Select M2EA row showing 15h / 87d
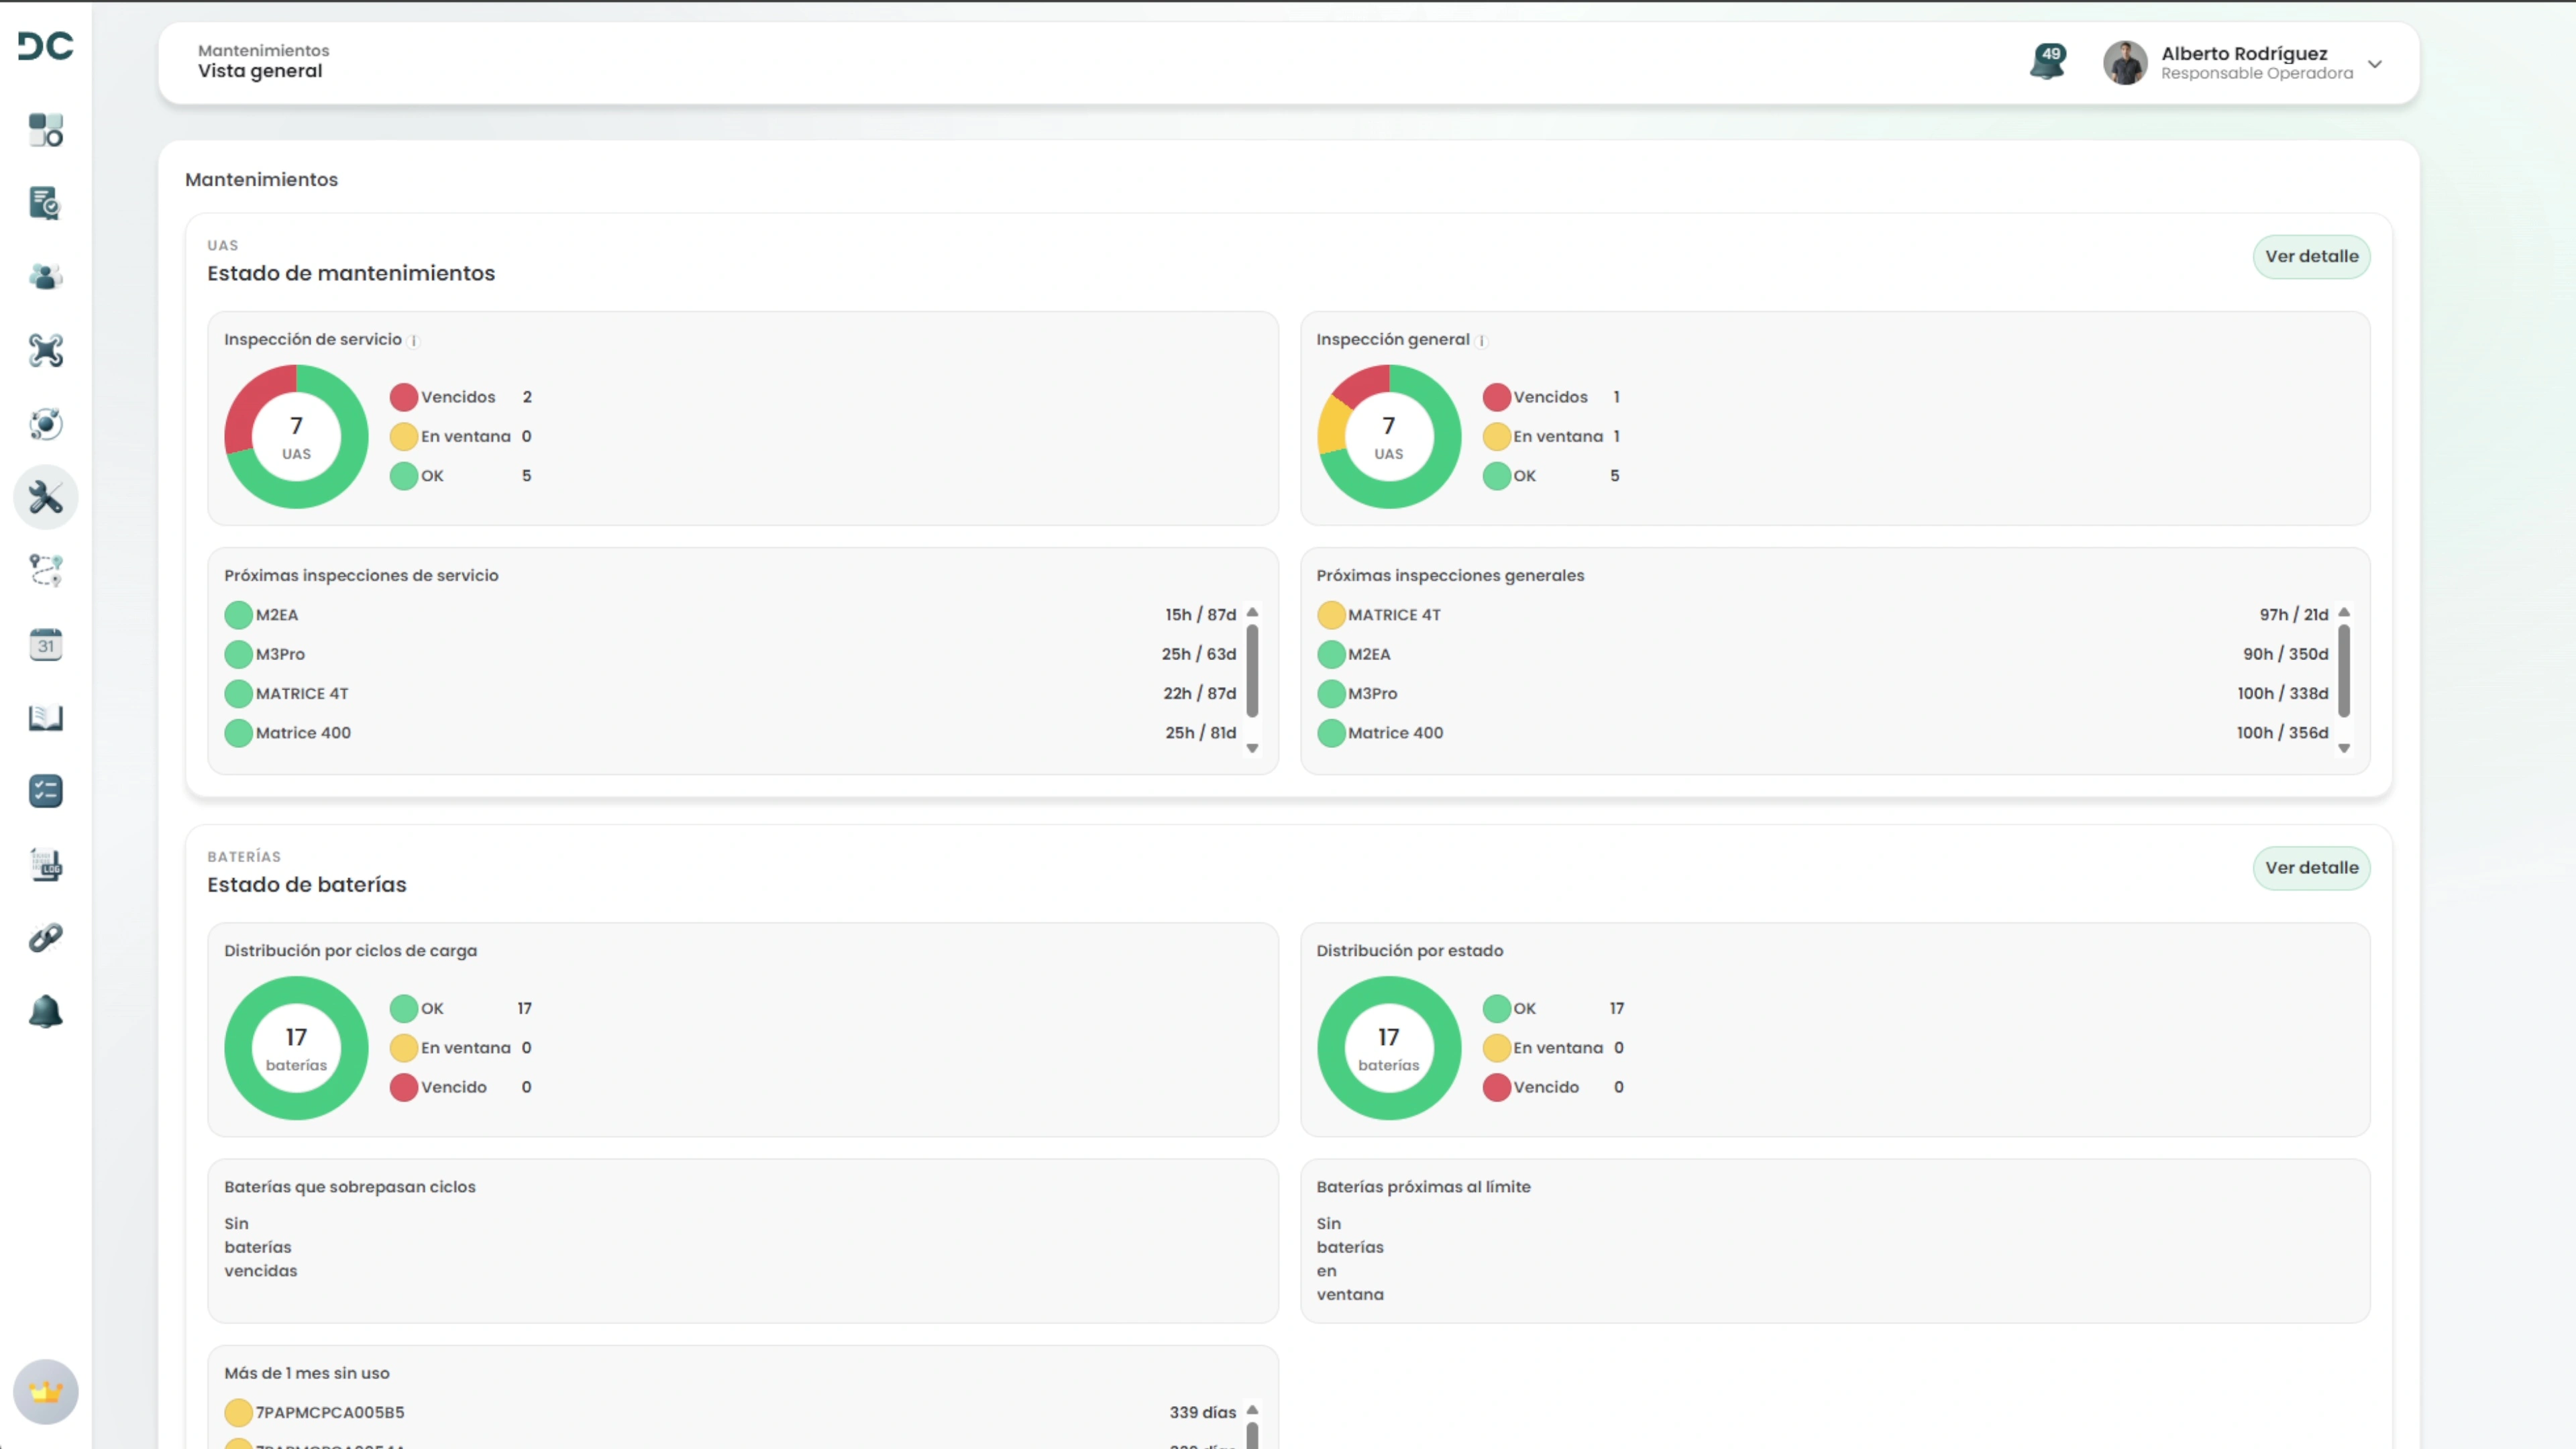The width and height of the screenshot is (2576, 1449). coord(730,615)
